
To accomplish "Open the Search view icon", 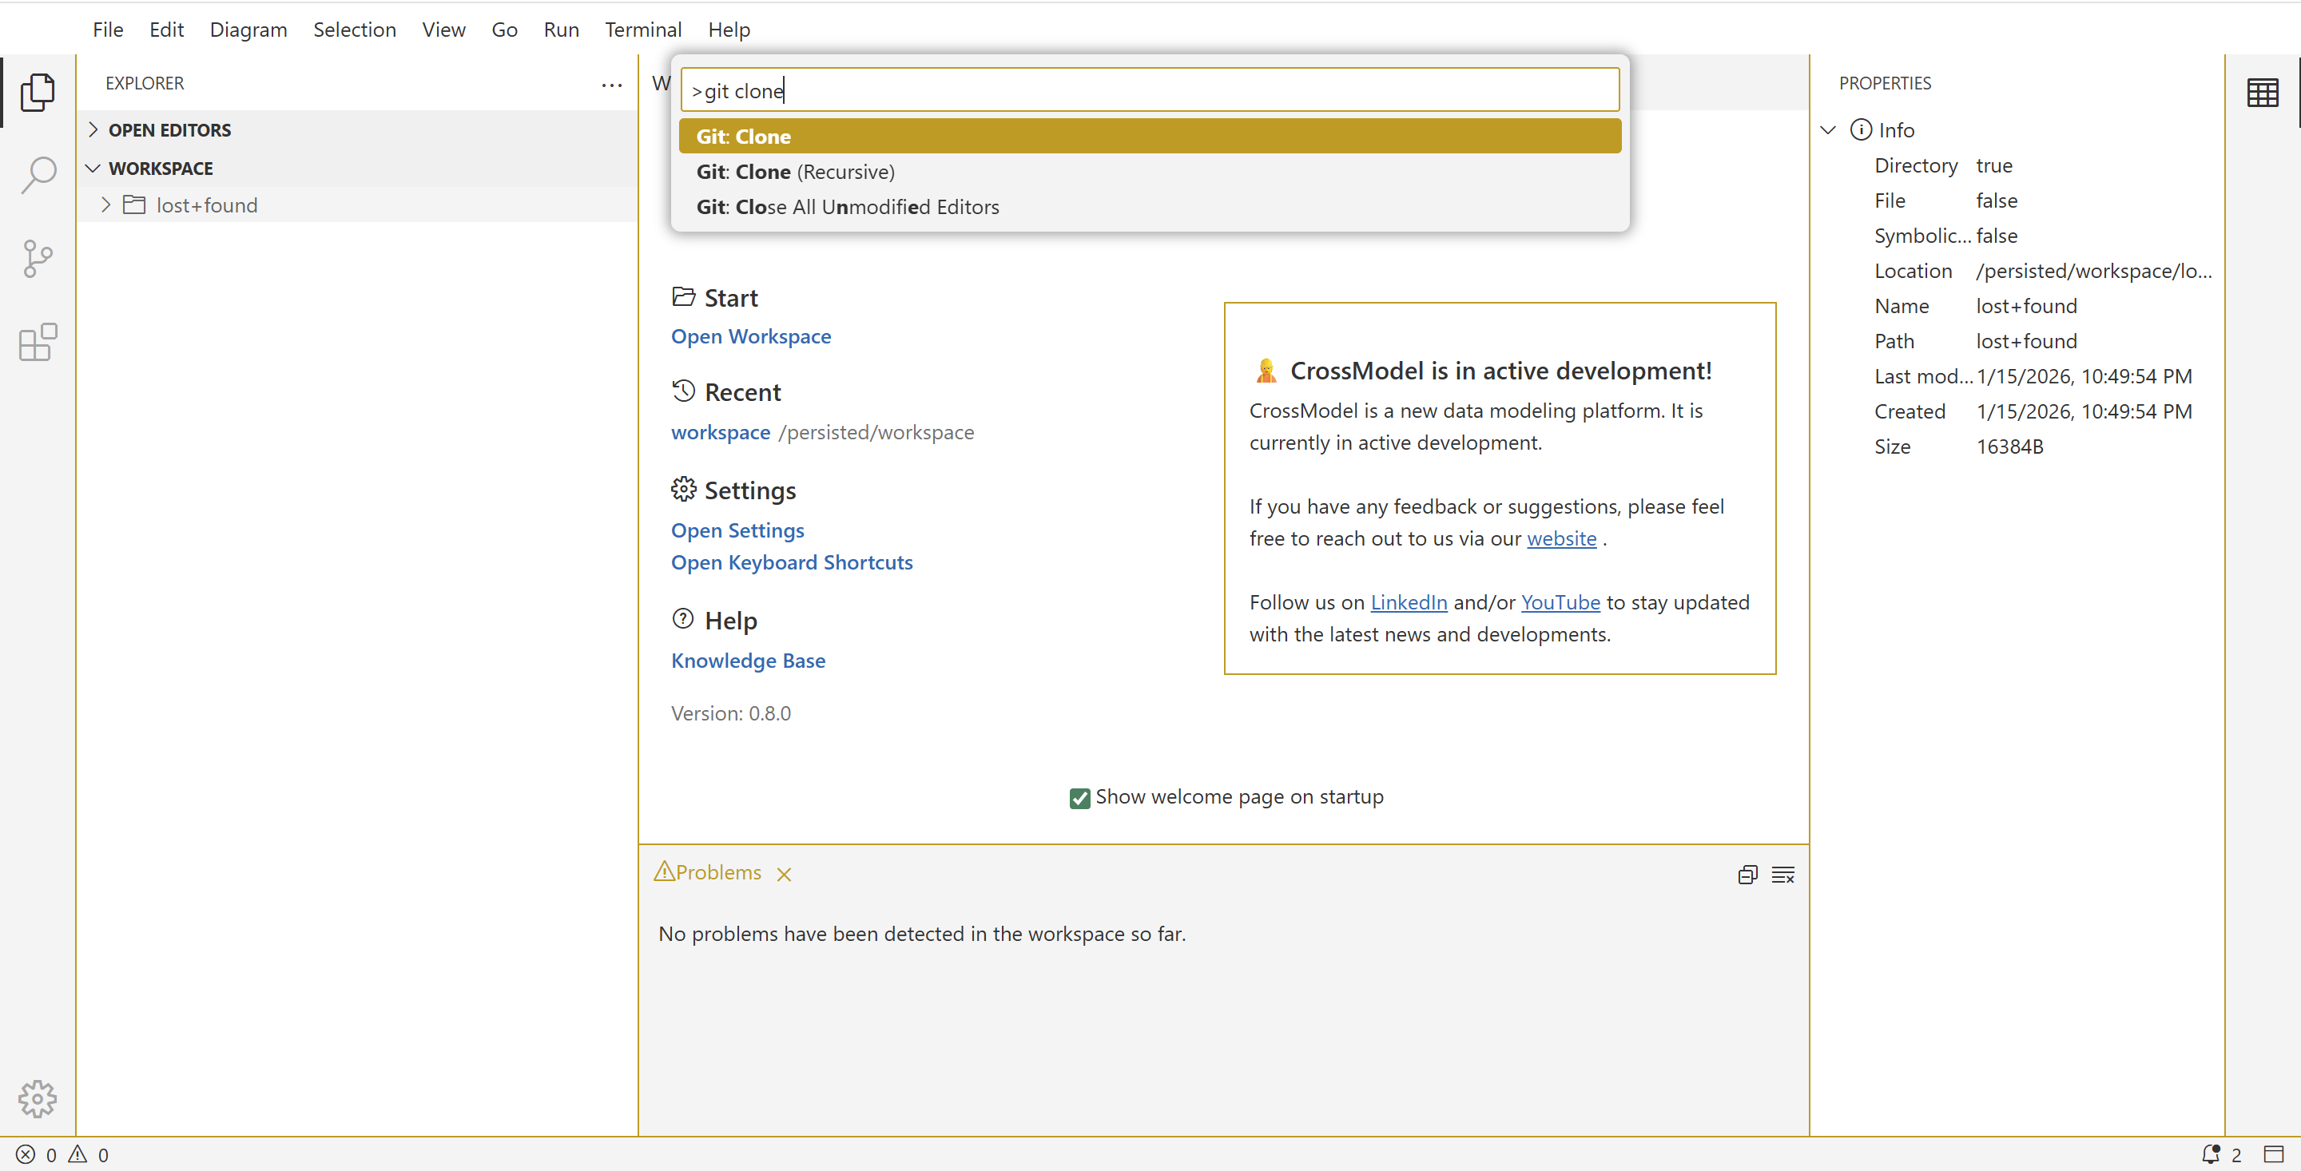I will click(x=38, y=175).
